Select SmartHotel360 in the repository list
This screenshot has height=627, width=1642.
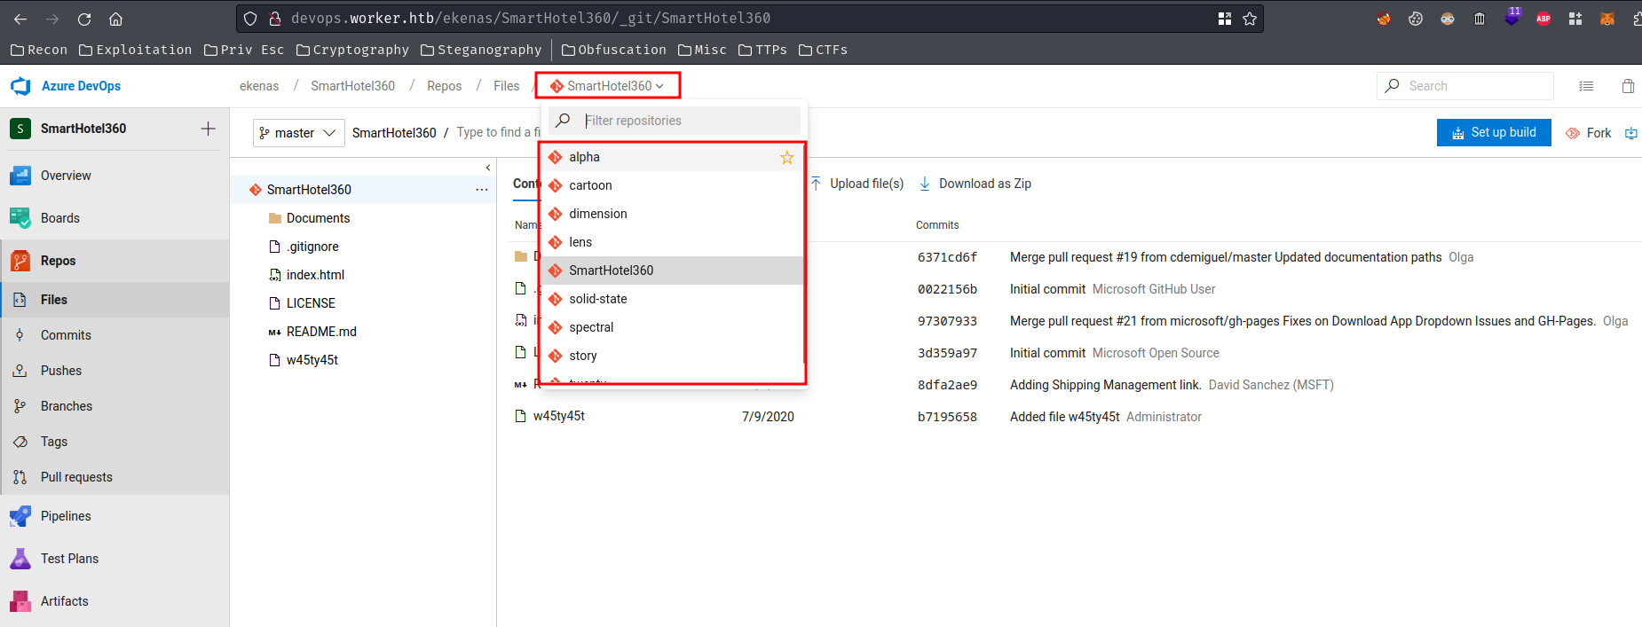pos(672,270)
